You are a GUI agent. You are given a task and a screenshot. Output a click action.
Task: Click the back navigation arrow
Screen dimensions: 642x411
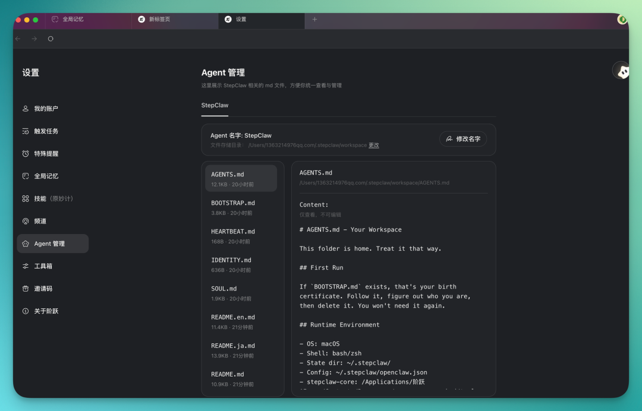[x=18, y=39]
